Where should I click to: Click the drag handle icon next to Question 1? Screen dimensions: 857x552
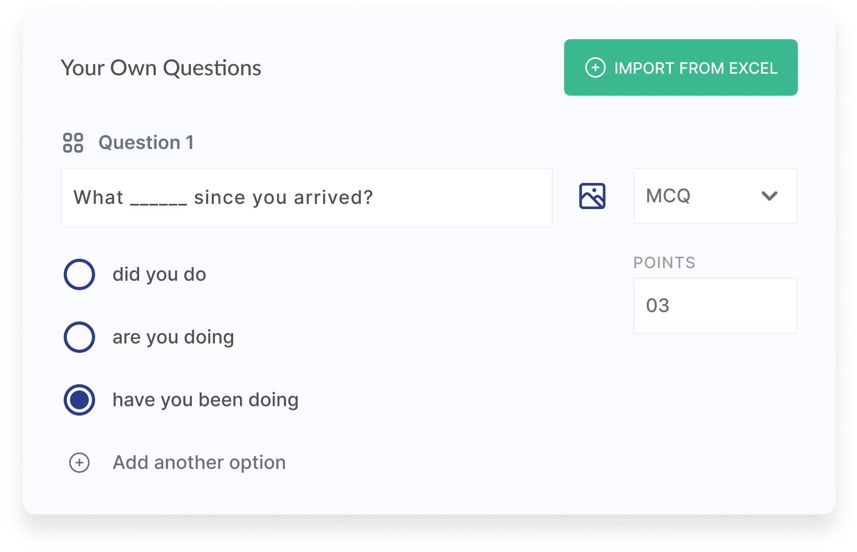(x=74, y=143)
